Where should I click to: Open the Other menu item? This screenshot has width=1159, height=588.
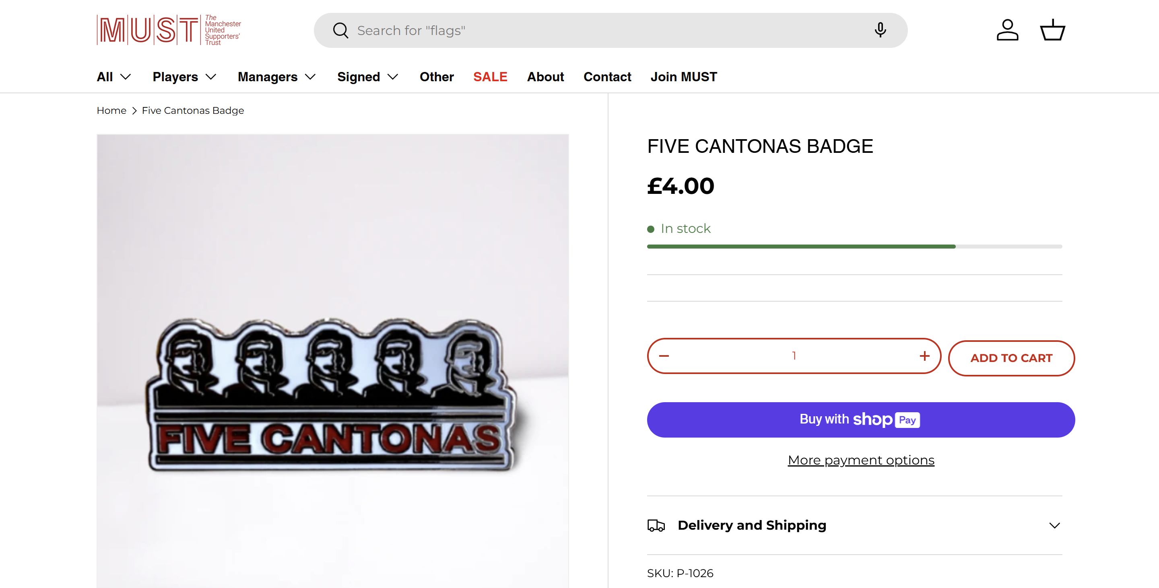[436, 77]
